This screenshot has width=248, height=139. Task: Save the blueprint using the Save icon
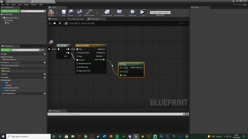[x=64, y=12]
